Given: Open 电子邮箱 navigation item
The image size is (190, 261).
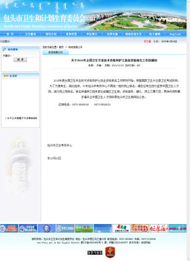Looking at the screenshot, I should coord(155,34).
